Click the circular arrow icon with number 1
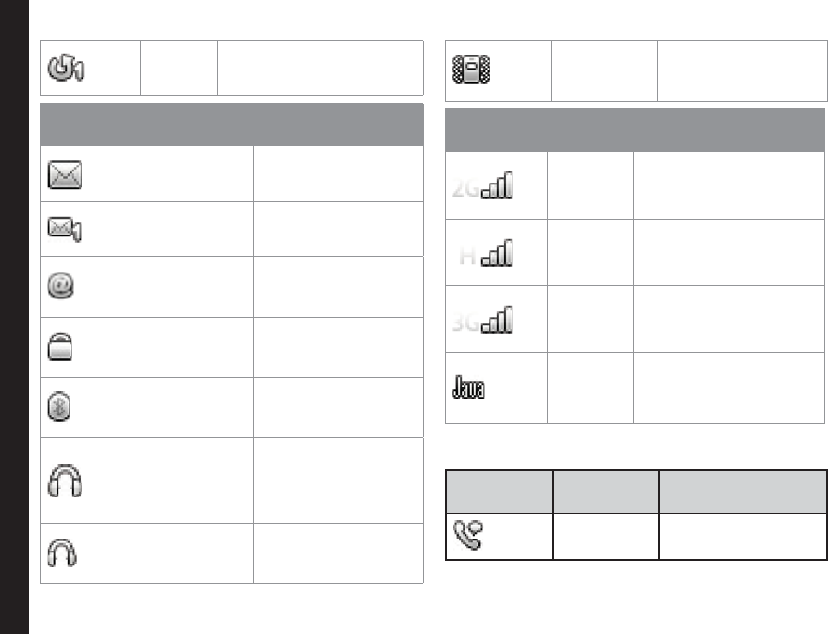 [x=65, y=69]
